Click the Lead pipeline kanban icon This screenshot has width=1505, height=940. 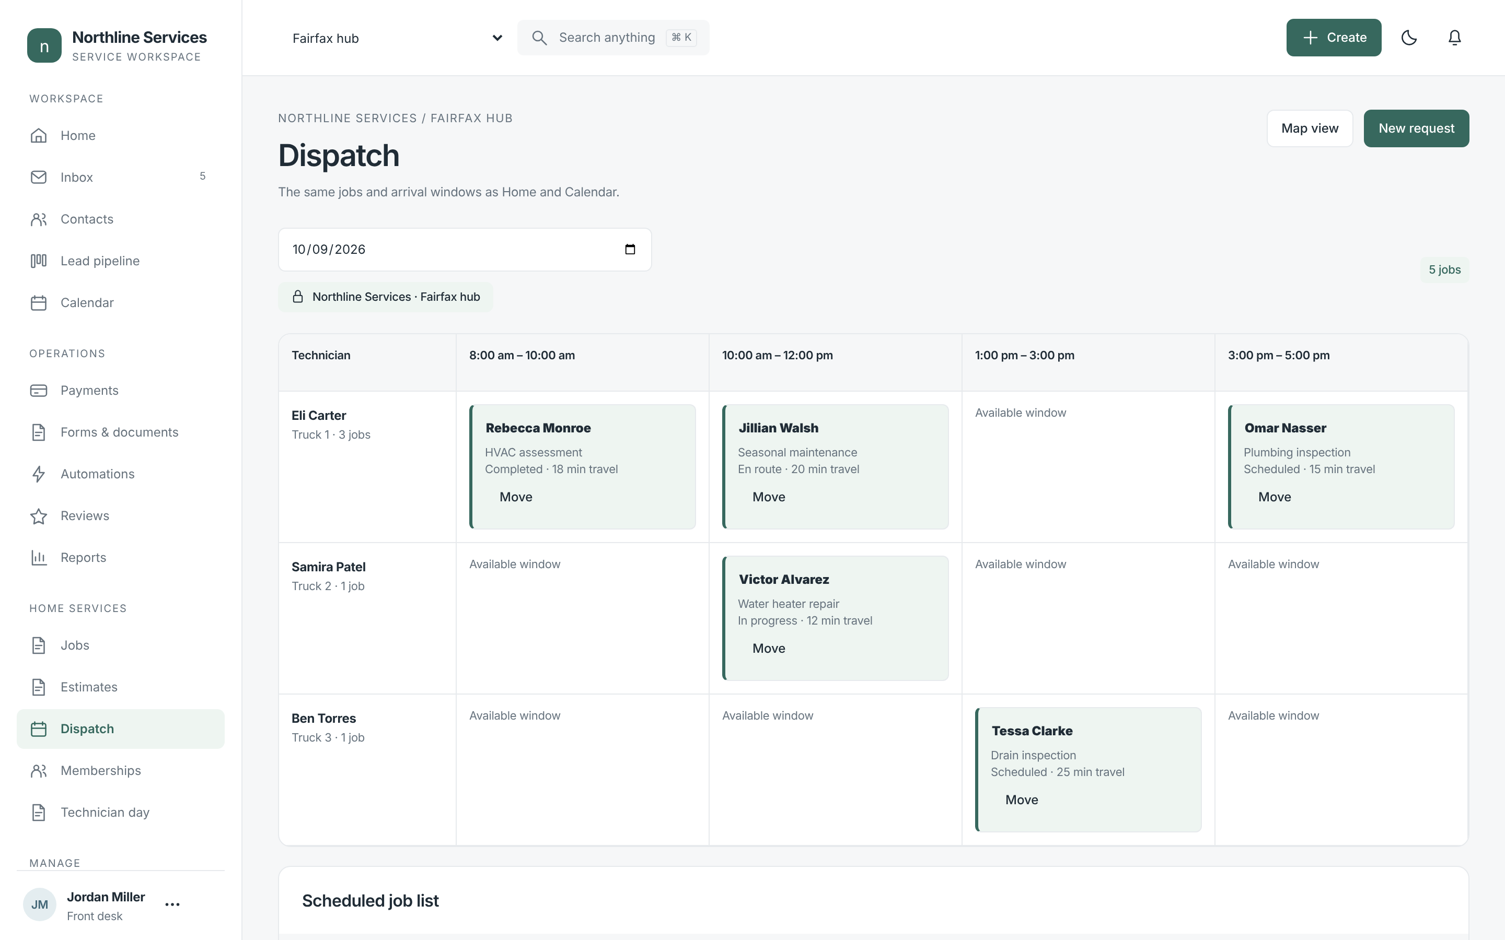pyautogui.click(x=39, y=261)
